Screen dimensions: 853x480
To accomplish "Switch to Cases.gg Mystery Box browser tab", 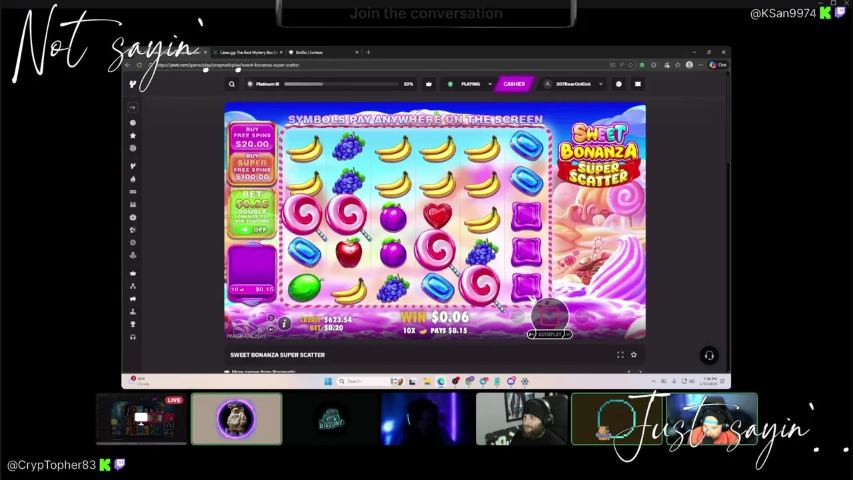I will (247, 52).
